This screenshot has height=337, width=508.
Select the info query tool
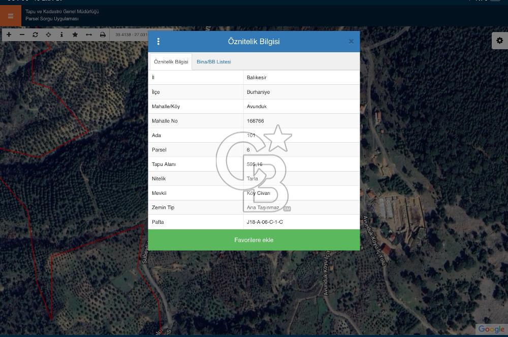pyautogui.click(x=61, y=35)
